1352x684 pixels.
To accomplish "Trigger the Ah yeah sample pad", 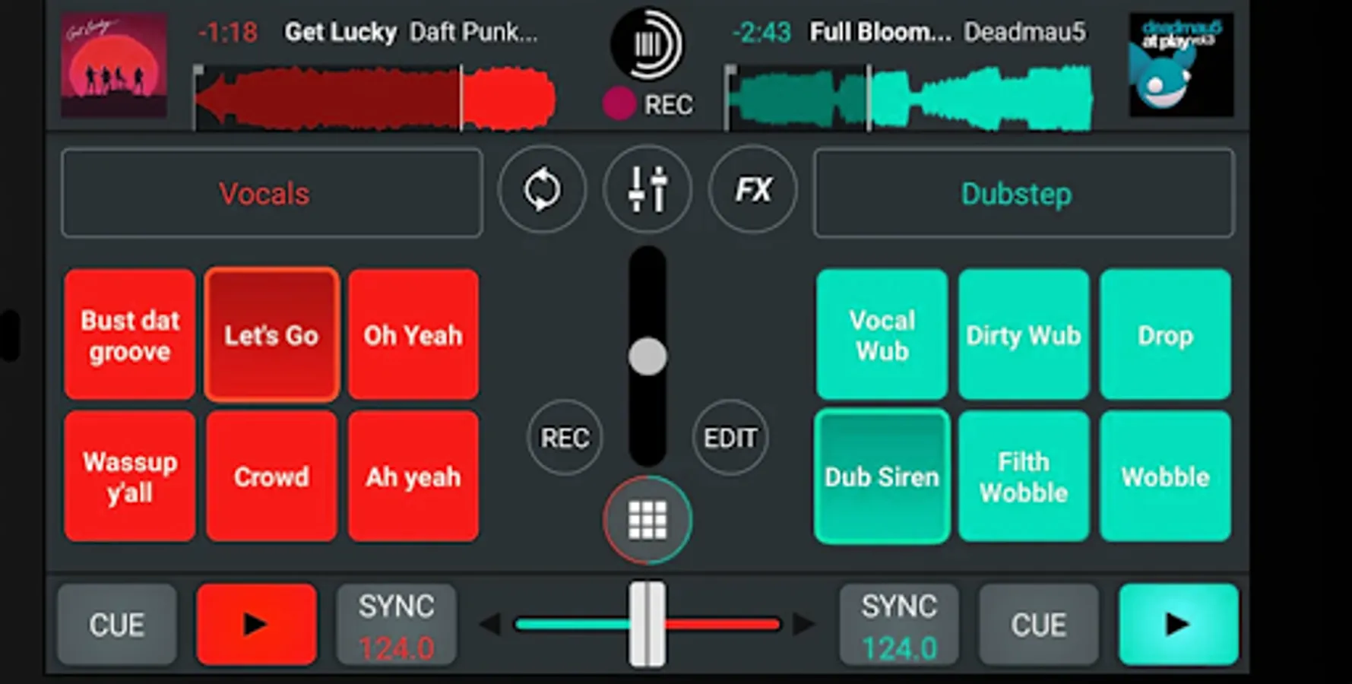I will [x=413, y=477].
